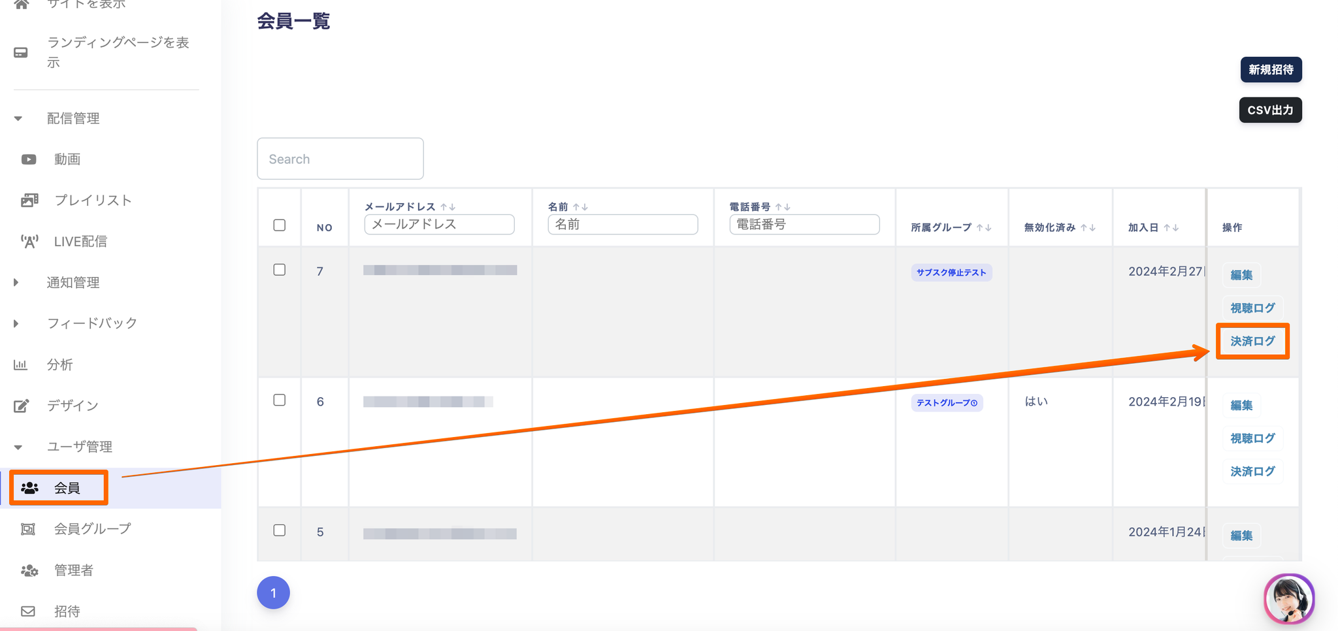Click the analytics (分析) chart icon

coord(21,364)
